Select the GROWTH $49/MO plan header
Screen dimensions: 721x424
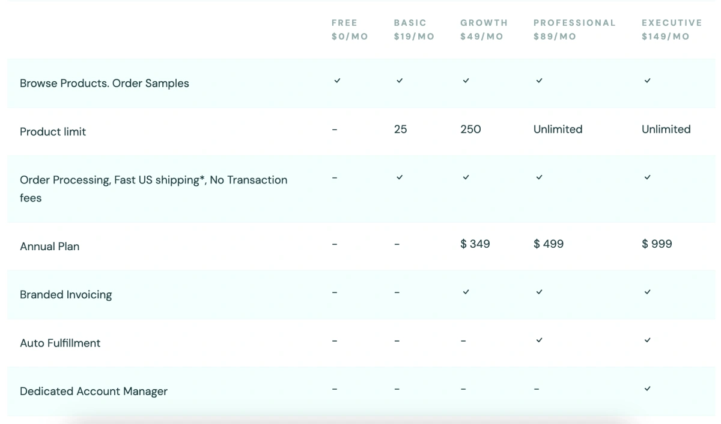click(484, 29)
